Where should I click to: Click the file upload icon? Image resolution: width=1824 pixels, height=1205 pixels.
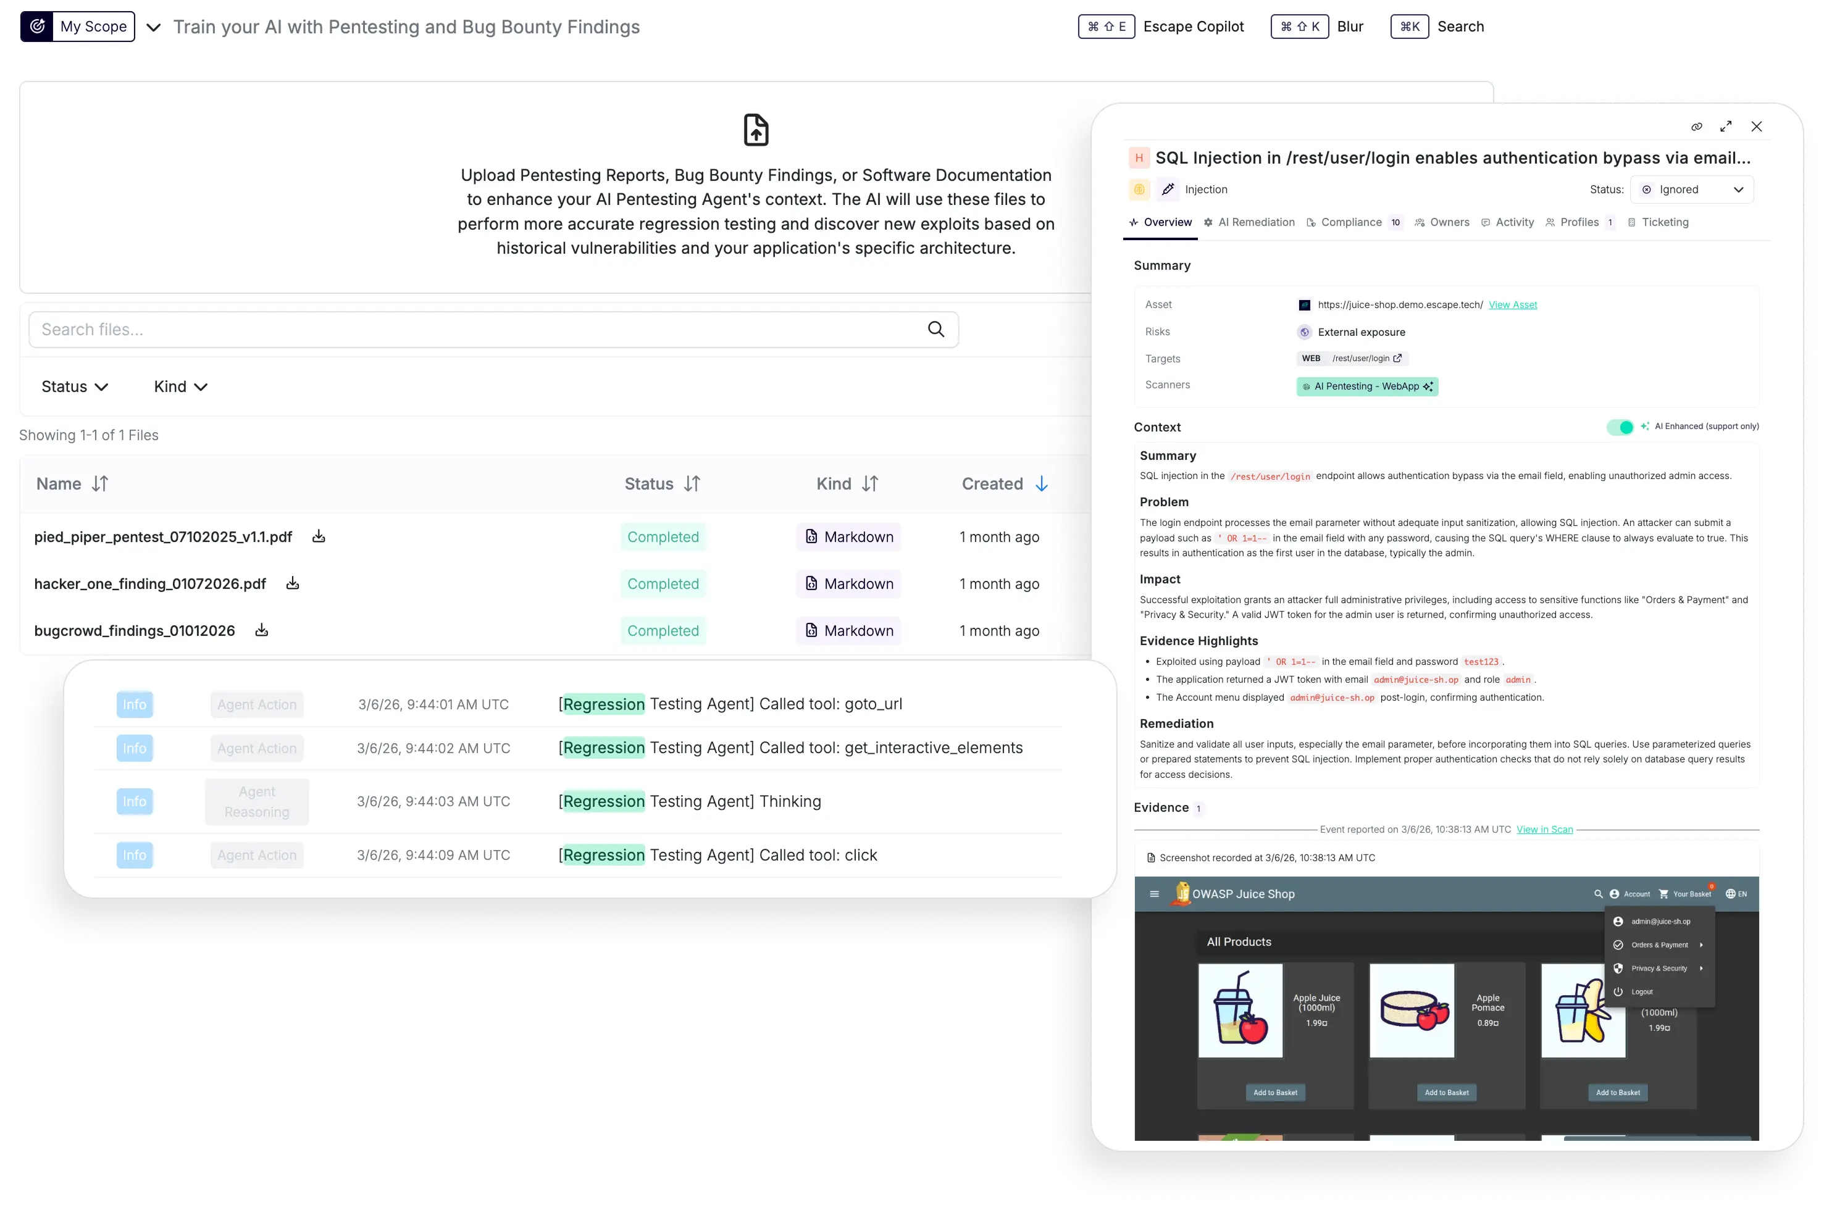pyautogui.click(x=756, y=130)
